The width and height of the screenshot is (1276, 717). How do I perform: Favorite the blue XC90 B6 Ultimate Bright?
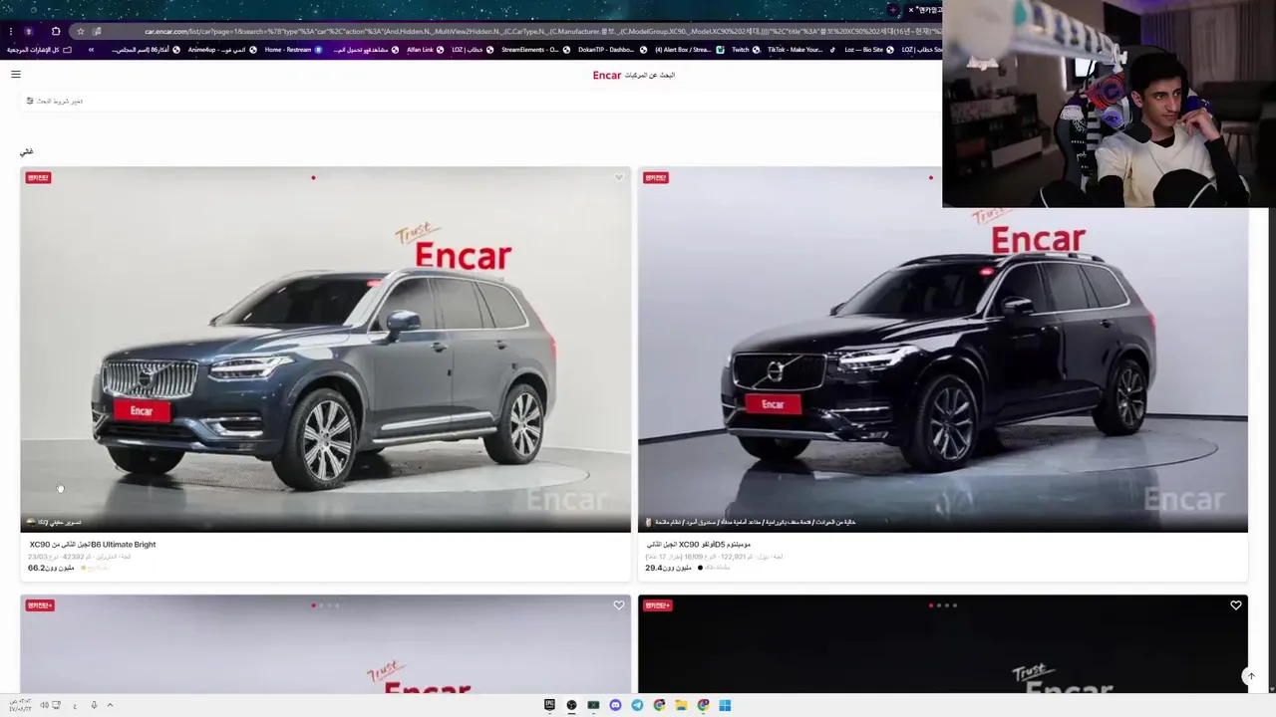click(x=618, y=177)
